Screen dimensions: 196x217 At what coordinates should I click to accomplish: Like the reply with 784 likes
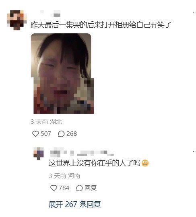click(x=54, y=188)
